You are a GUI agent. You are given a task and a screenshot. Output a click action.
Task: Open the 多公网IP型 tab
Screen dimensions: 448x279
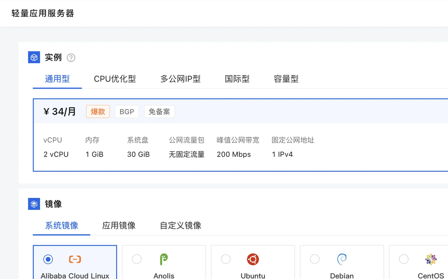[x=180, y=79]
